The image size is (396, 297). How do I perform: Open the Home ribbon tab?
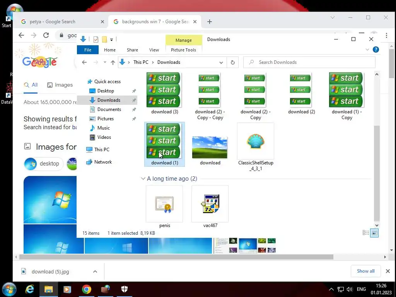click(109, 50)
